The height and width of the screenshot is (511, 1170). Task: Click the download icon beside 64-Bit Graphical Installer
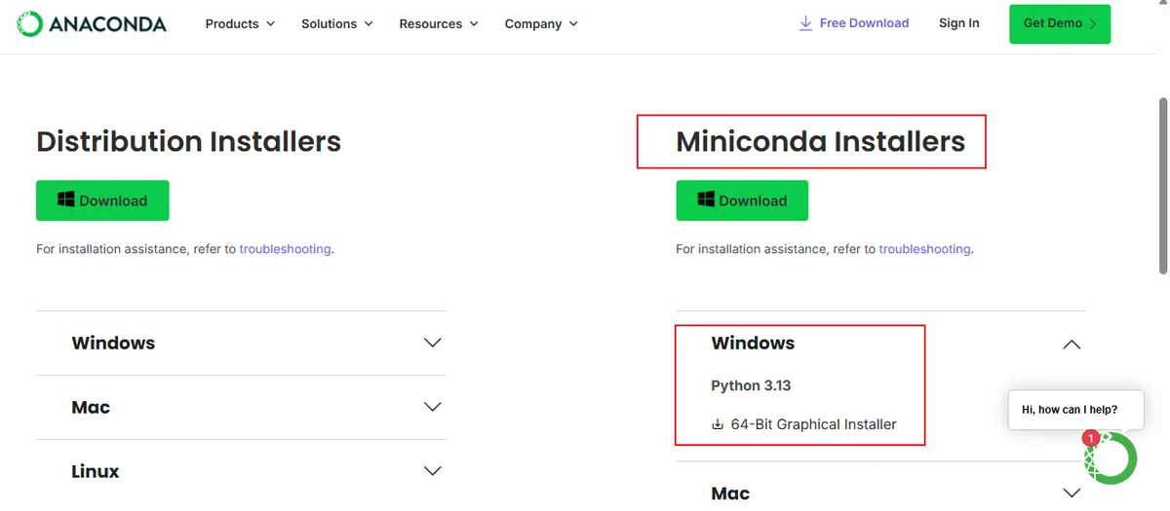718,424
